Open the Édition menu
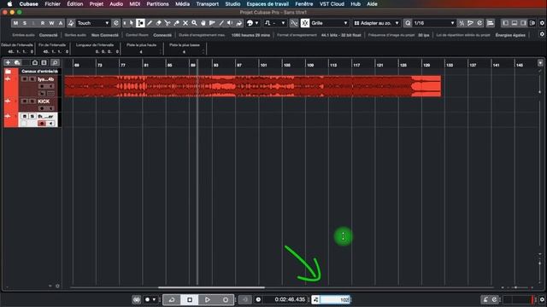The image size is (547, 307). (x=75, y=3)
